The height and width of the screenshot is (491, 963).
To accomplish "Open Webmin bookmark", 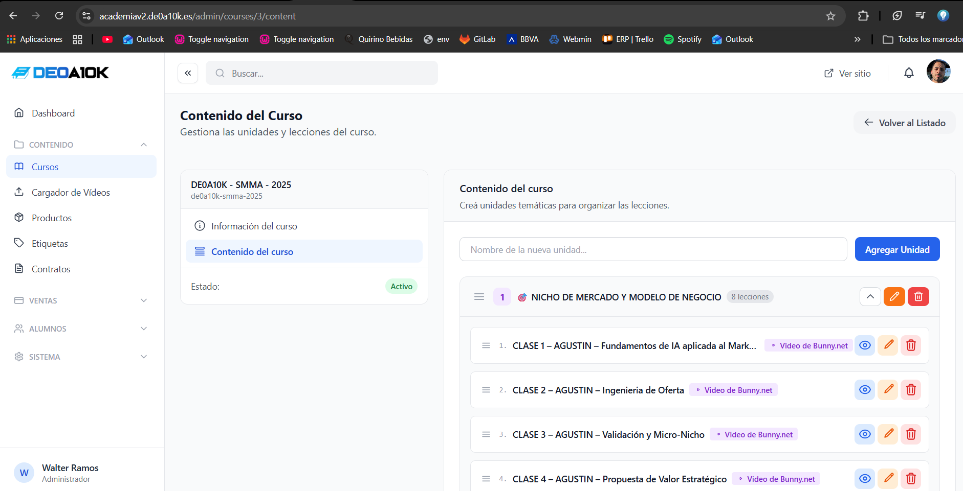I will (x=570, y=39).
